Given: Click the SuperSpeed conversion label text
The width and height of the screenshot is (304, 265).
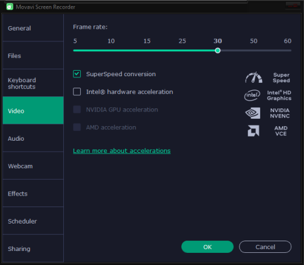Looking at the screenshot, I should 121,74.
